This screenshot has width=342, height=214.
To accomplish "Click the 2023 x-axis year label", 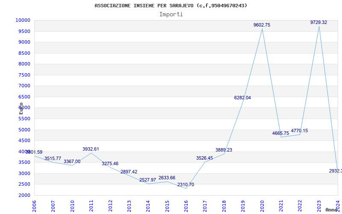I will 319,206.
